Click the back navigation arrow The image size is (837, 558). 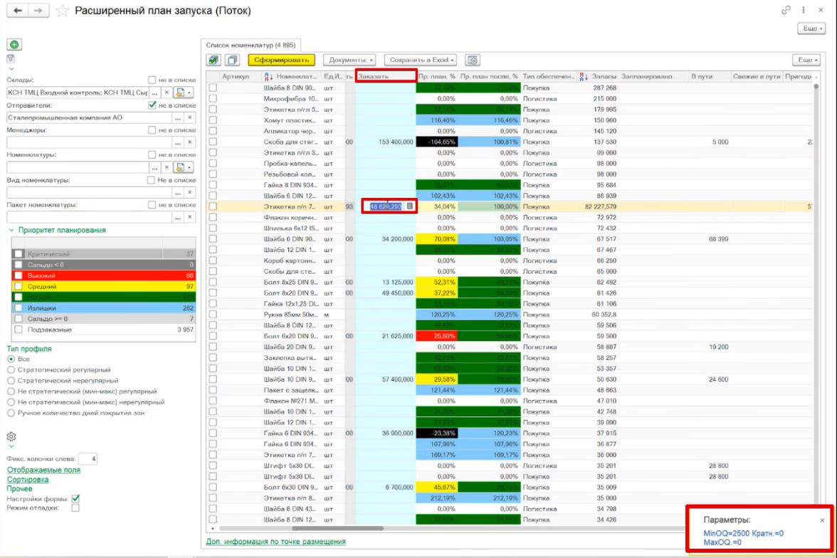coord(18,11)
